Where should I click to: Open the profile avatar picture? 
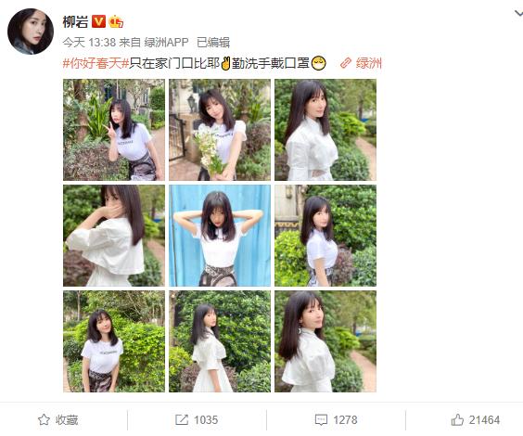coord(31,32)
